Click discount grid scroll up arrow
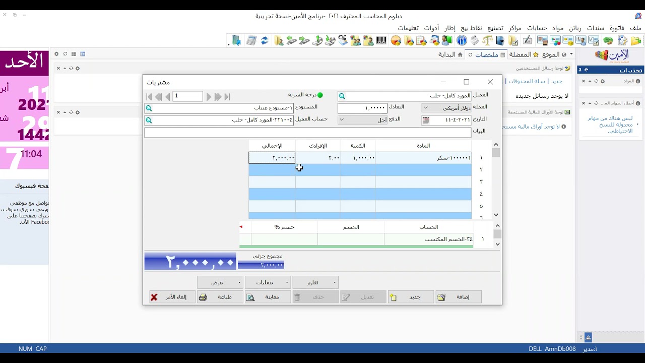This screenshot has height=363, width=645. pyautogui.click(x=497, y=226)
